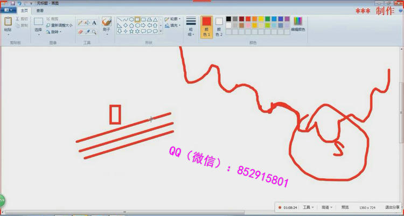This screenshot has width=404, height=216.
Task: Click Exit sharing (退出分享) button
Action: click(x=392, y=207)
